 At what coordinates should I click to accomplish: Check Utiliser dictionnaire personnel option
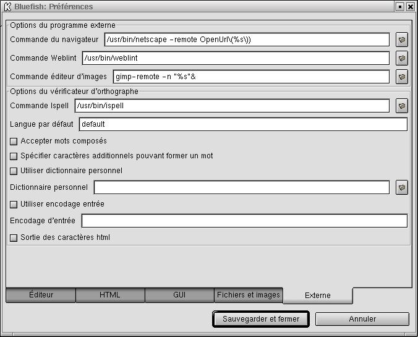[x=14, y=171]
